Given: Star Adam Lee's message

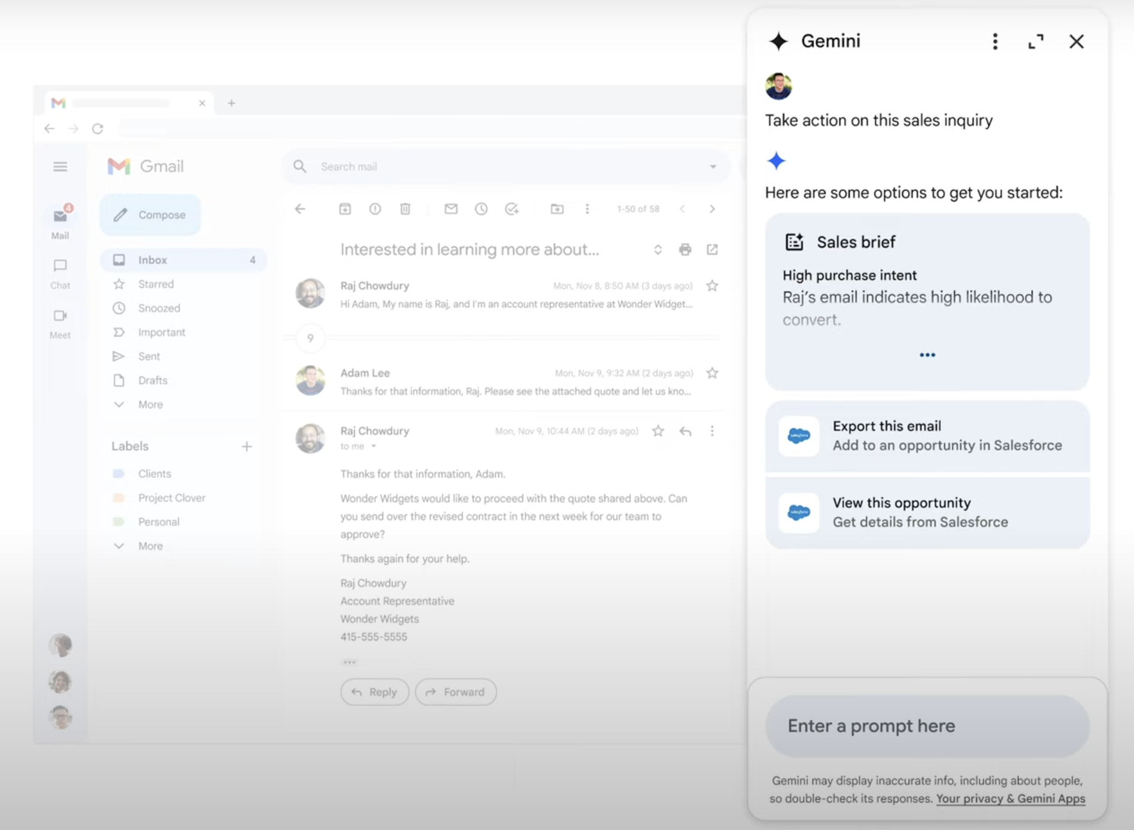Looking at the screenshot, I should [x=712, y=373].
